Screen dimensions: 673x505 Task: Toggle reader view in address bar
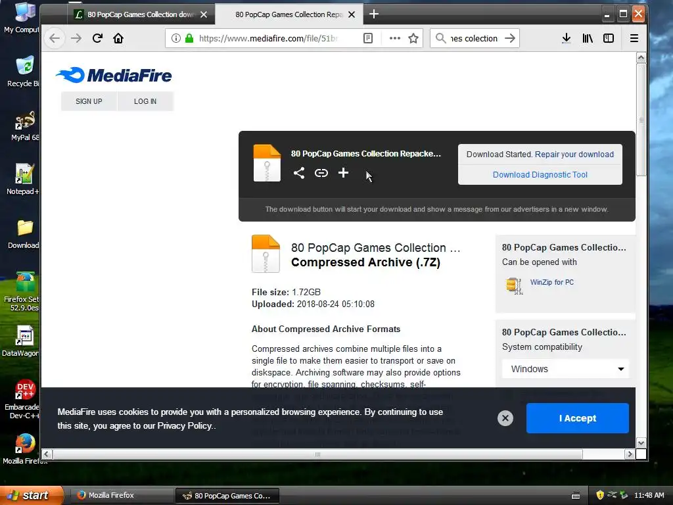click(x=368, y=38)
